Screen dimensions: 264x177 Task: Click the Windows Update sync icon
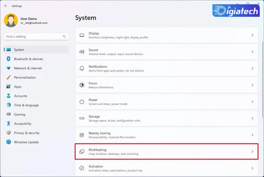pyautogui.click(x=9, y=142)
